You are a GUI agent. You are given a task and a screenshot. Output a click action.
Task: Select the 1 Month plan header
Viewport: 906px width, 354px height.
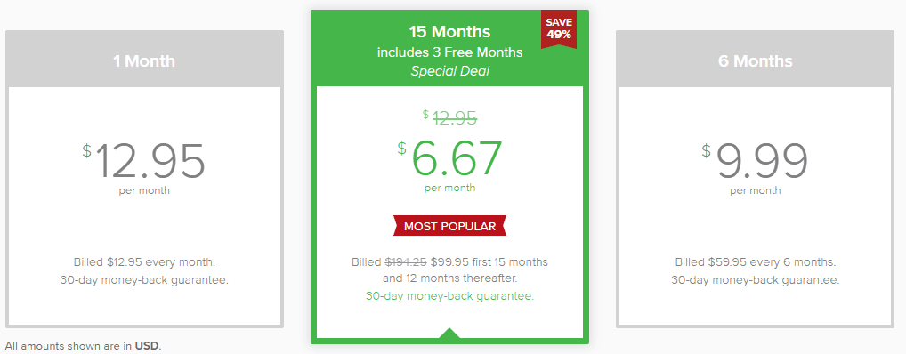(144, 61)
